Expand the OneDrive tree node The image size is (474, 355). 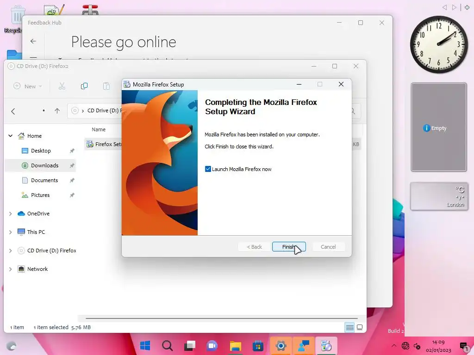click(10, 214)
